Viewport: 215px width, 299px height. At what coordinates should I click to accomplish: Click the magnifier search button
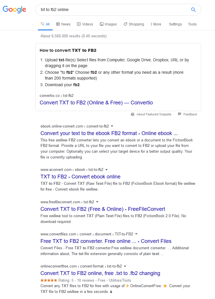193,10
